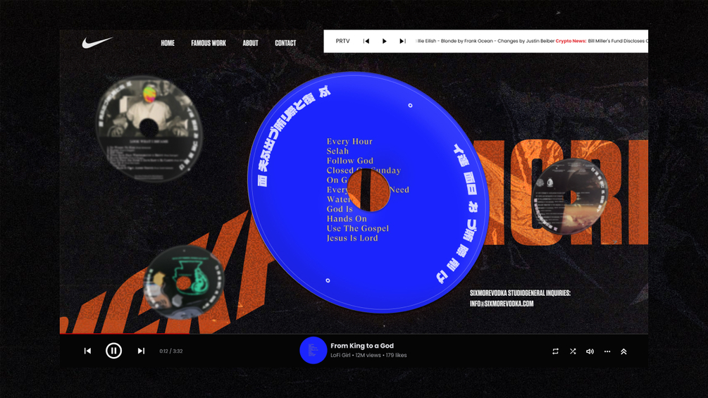Click the info@sixmorevodka.com email link
This screenshot has width=708, height=398.
[501, 304]
